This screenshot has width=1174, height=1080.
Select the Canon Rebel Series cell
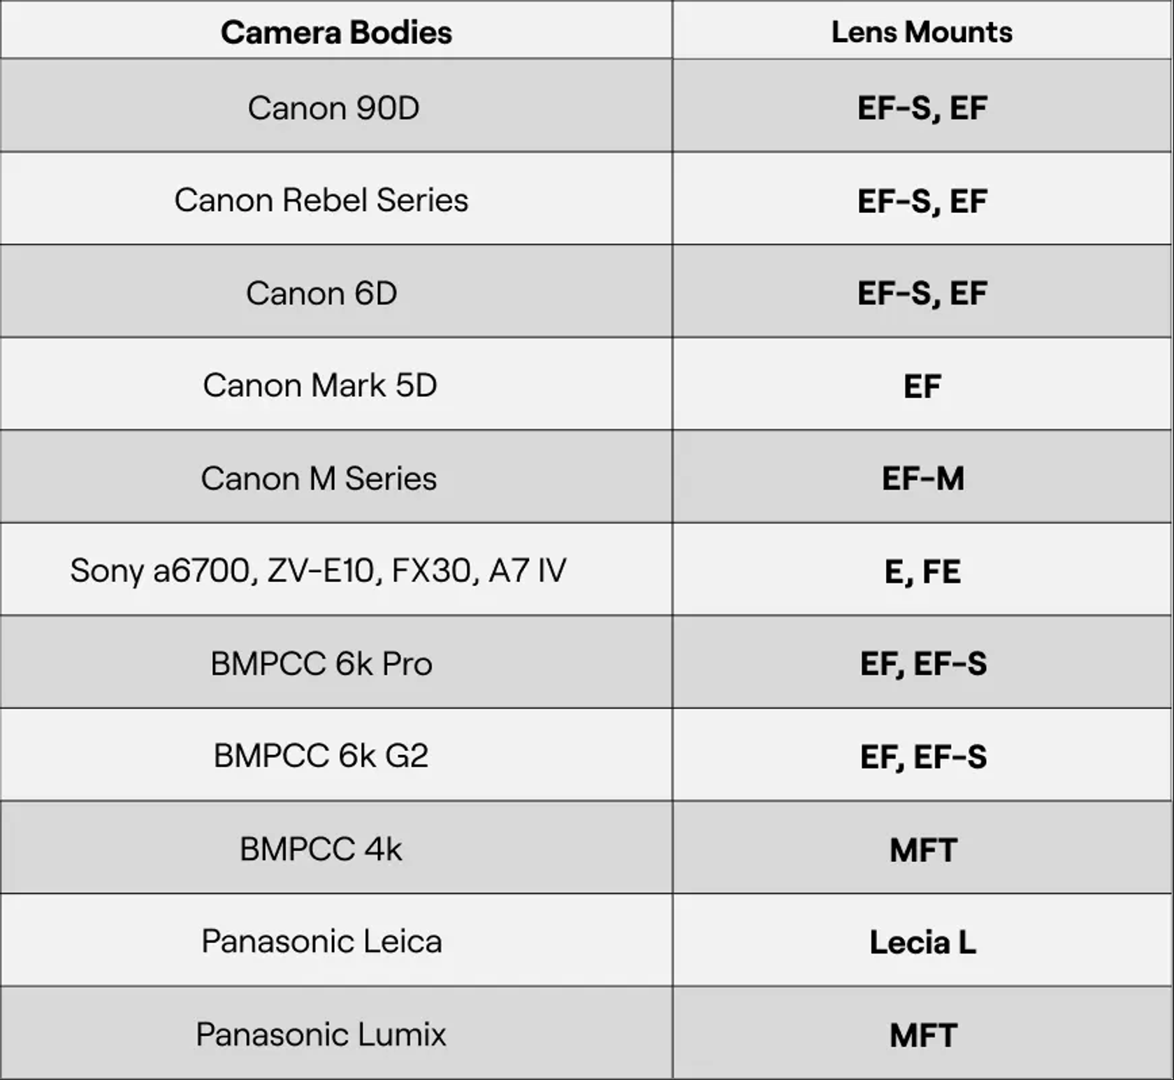[x=321, y=200]
